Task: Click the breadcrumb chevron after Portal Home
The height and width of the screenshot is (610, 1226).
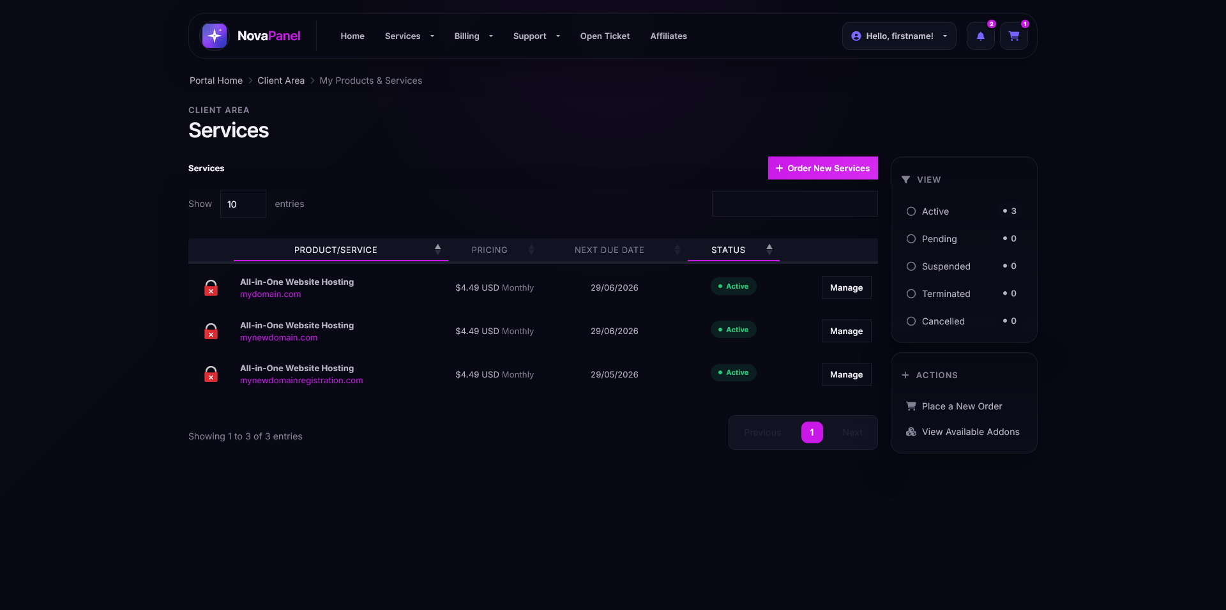Action: pyautogui.click(x=250, y=80)
